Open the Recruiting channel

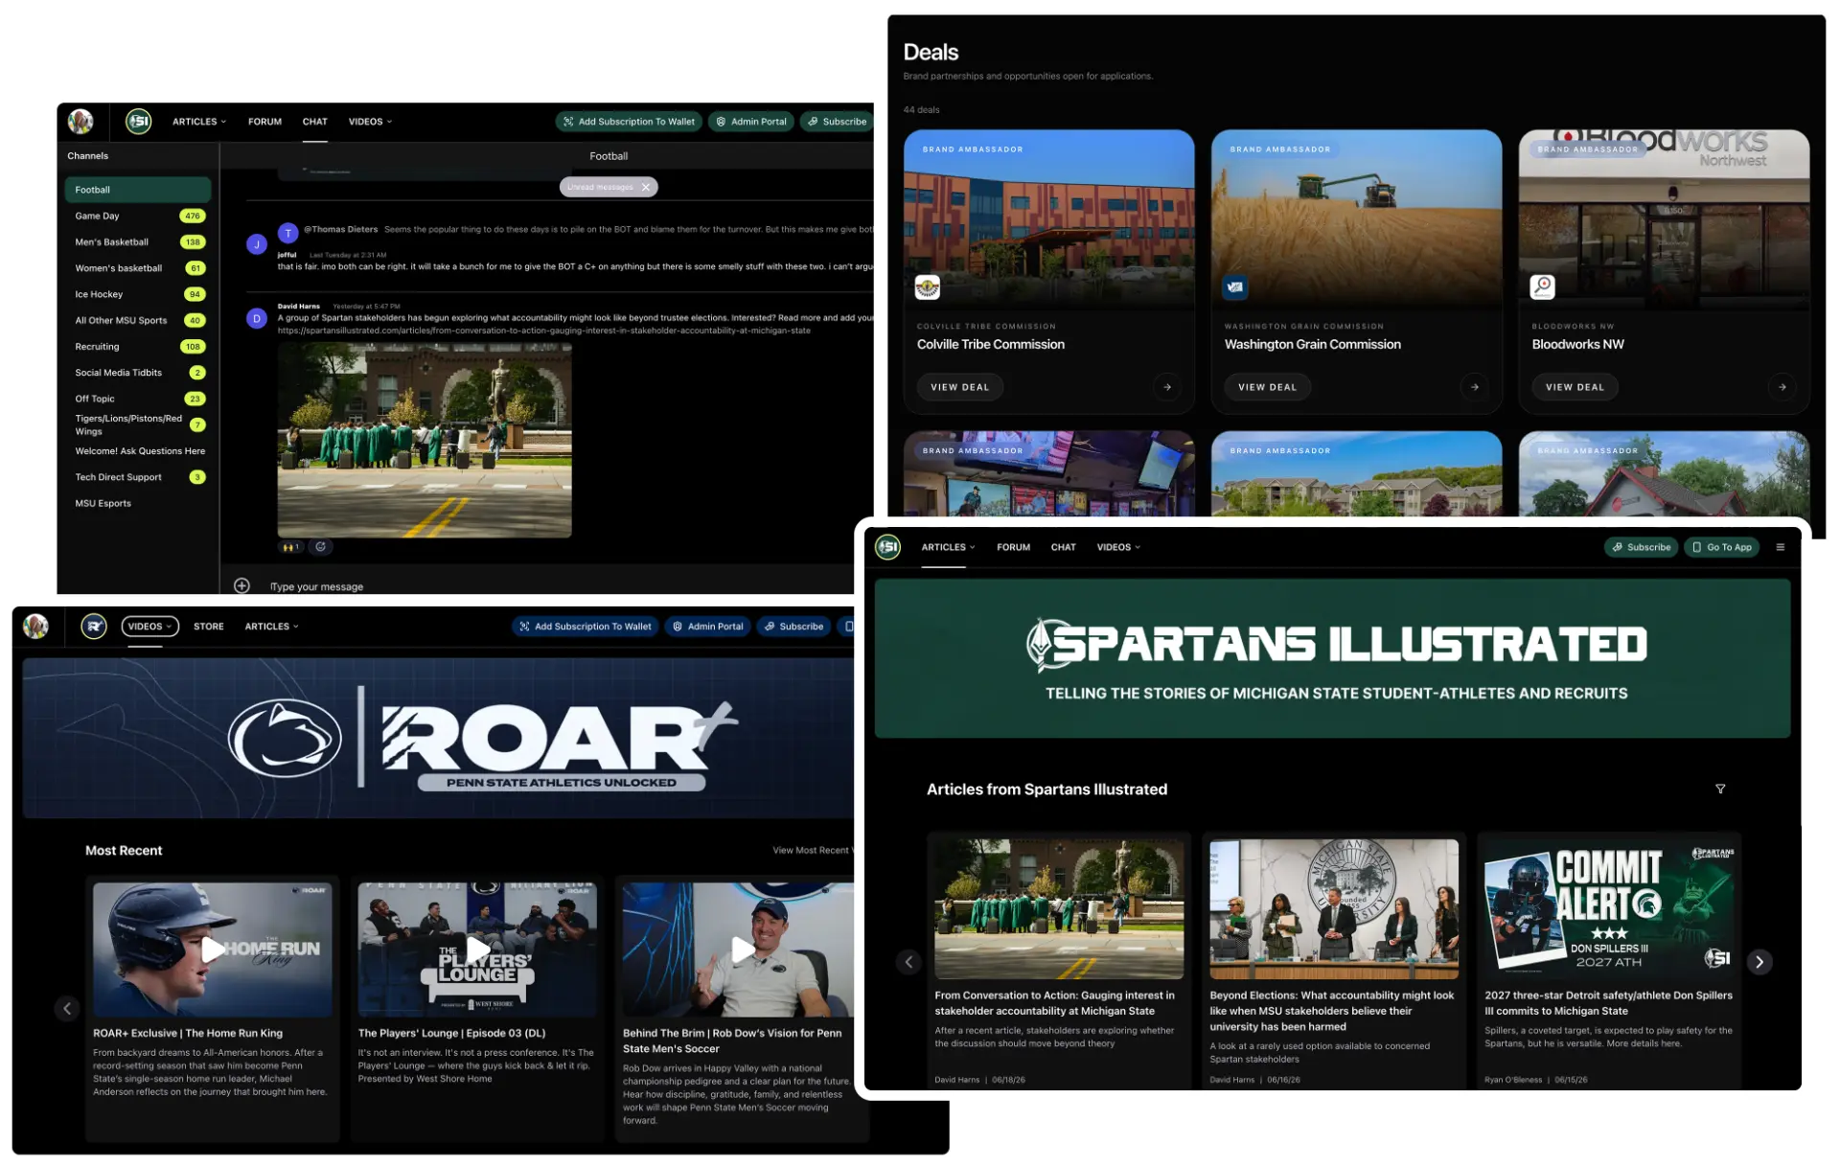pos(138,347)
